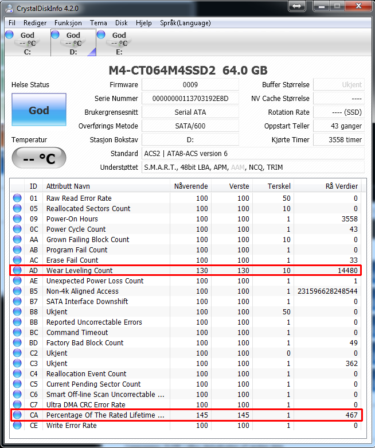375x448 pixels.
Task: Select the E: drive tab
Action: click(119, 43)
